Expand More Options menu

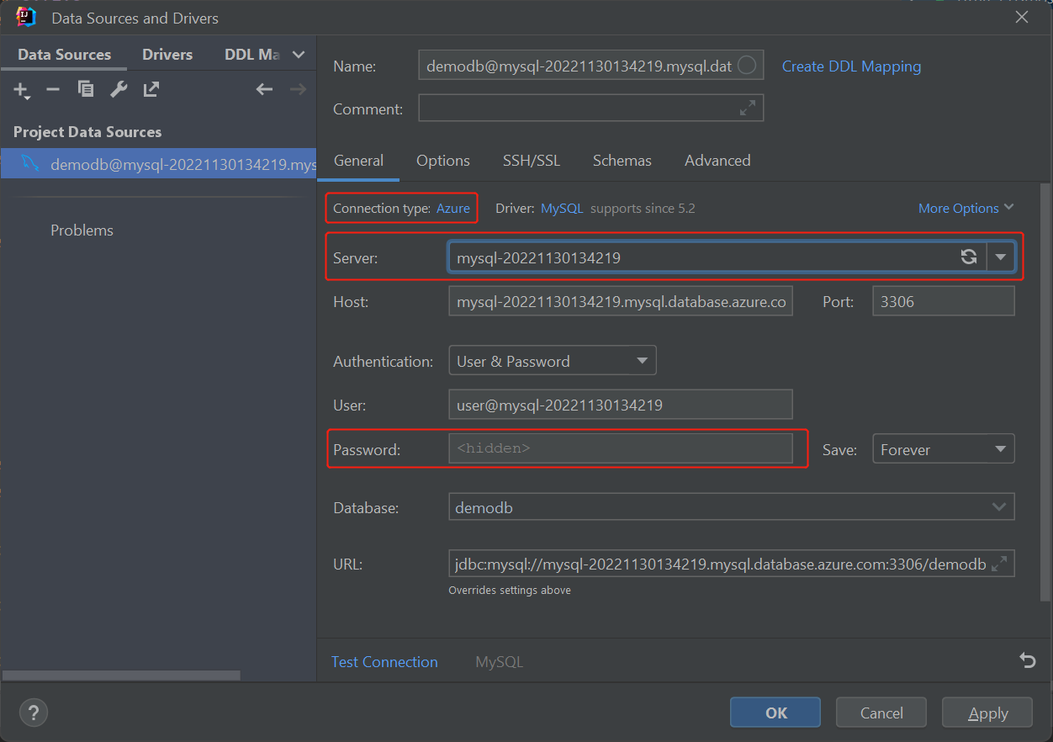(966, 208)
